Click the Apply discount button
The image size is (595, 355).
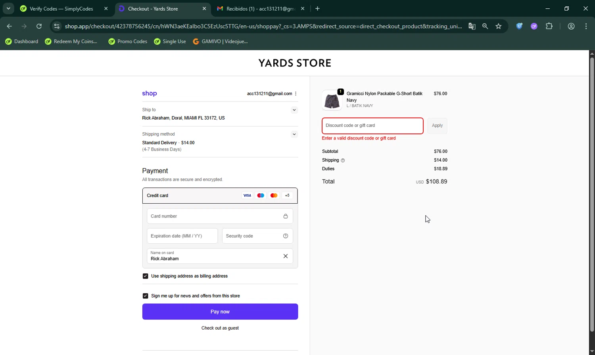437,126
